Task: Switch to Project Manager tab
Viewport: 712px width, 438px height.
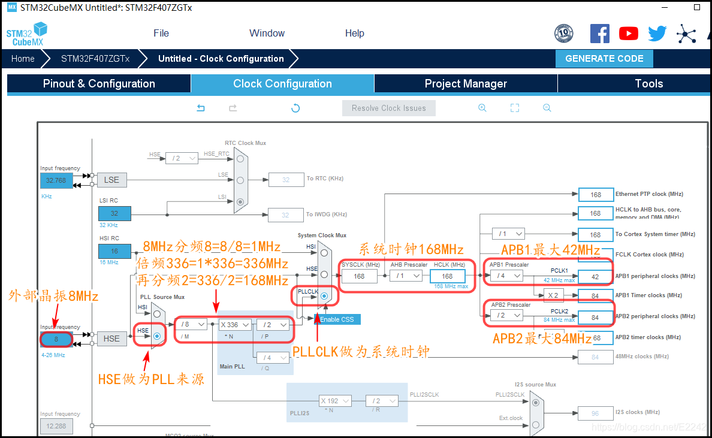Action: pyautogui.click(x=466, y=84)
